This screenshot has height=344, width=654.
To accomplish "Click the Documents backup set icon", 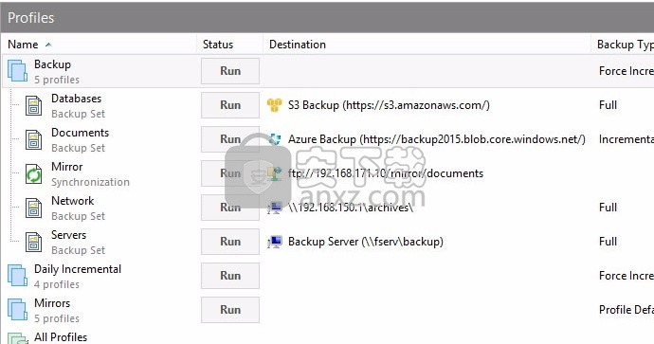I will point(34,139).
